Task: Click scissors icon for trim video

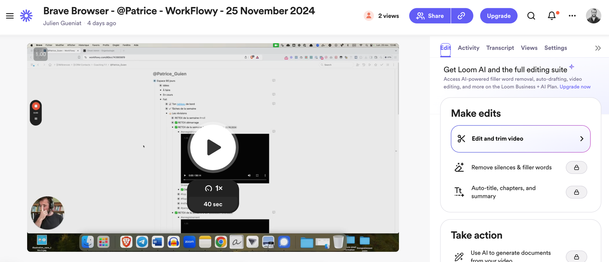Action: 461,139
